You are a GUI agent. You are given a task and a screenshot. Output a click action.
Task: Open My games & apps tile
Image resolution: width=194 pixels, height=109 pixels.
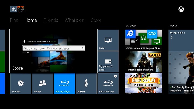(108, 62)
